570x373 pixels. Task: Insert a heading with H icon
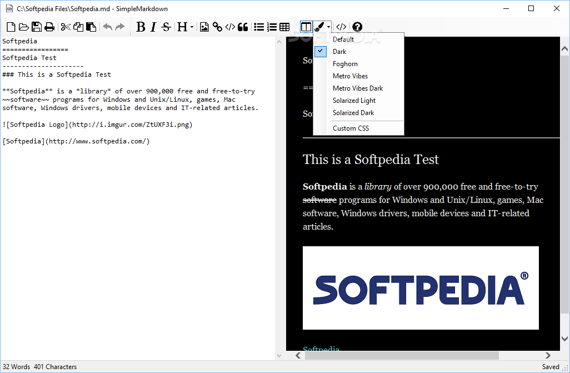(x=182, y=27)
